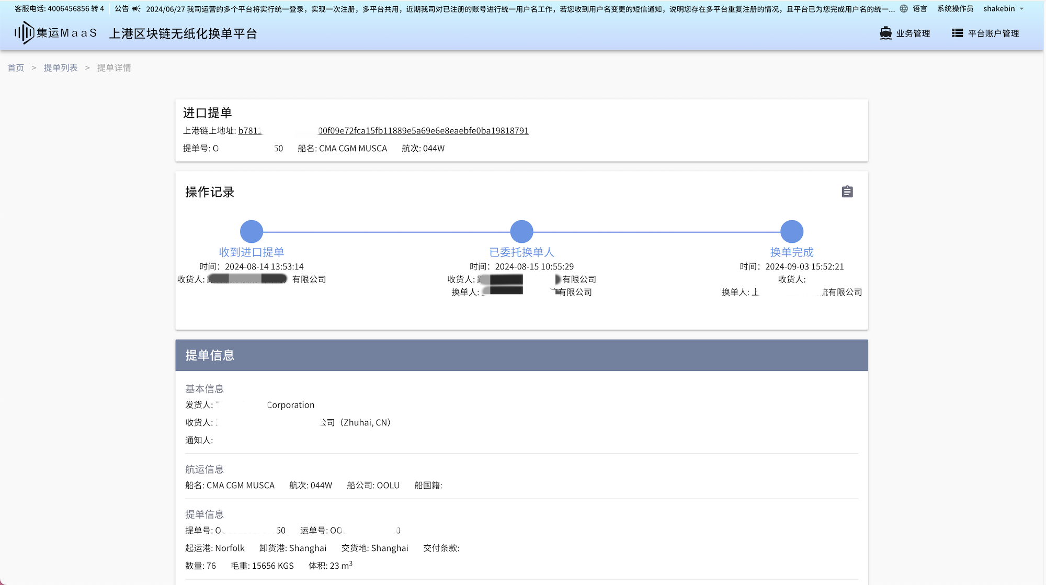Click the list icon for 平台账户管理
Image resolution: width=1046 pixels, height=585 pixels.
(957, 33)
